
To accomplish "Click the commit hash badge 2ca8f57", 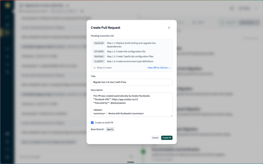I will pos(99,61).
